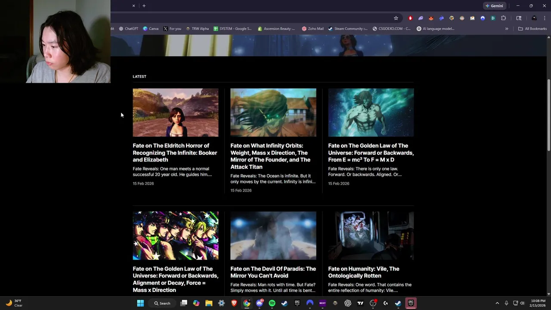Click the page's vertical scrollbar thumb
This screenshot has width=551, height=310.
pyautogui.click(x=548, y=115)
